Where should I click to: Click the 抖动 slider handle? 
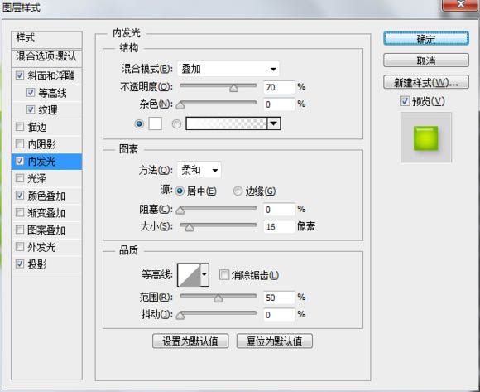pyautogui.click(x=180, y=316)
